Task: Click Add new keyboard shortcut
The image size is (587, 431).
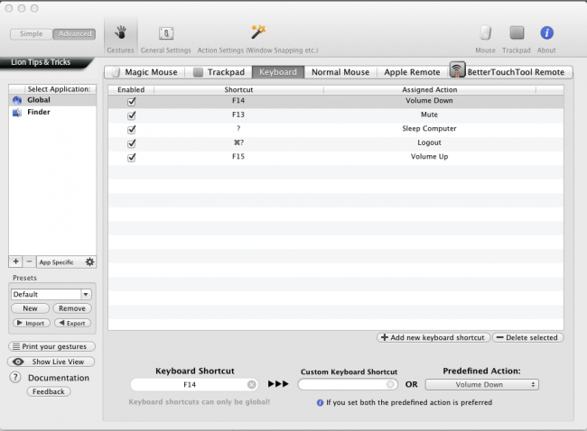Action: (x=433, y=337)
